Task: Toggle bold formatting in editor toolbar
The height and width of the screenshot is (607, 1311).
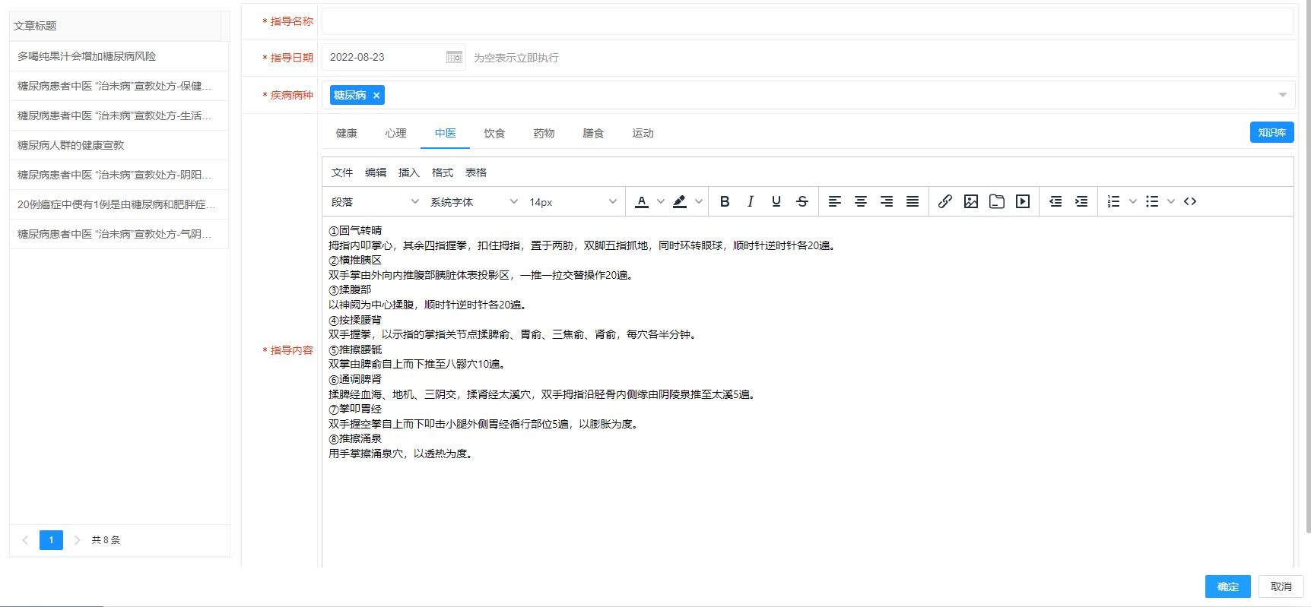Action: pos(725,201)
